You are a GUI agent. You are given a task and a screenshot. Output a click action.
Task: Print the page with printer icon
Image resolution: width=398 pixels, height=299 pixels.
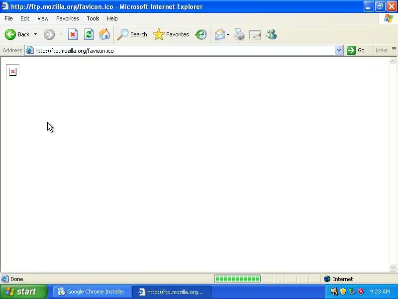point(239,34)
